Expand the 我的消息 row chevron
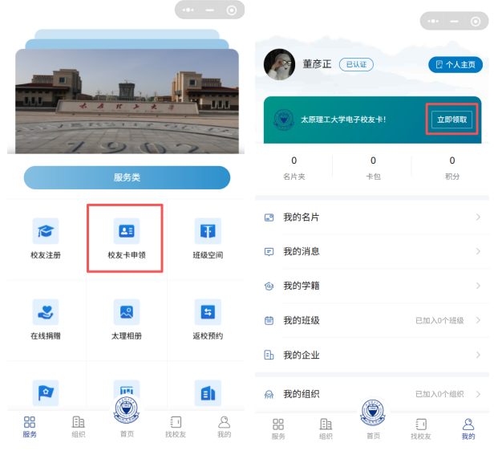 tap(478, 252)
